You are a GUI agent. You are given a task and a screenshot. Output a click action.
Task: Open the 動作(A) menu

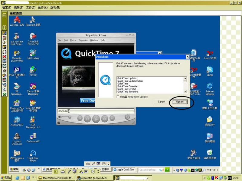[x=43, y=8]
